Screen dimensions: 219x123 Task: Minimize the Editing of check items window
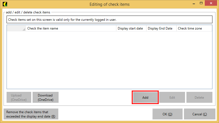194,4
